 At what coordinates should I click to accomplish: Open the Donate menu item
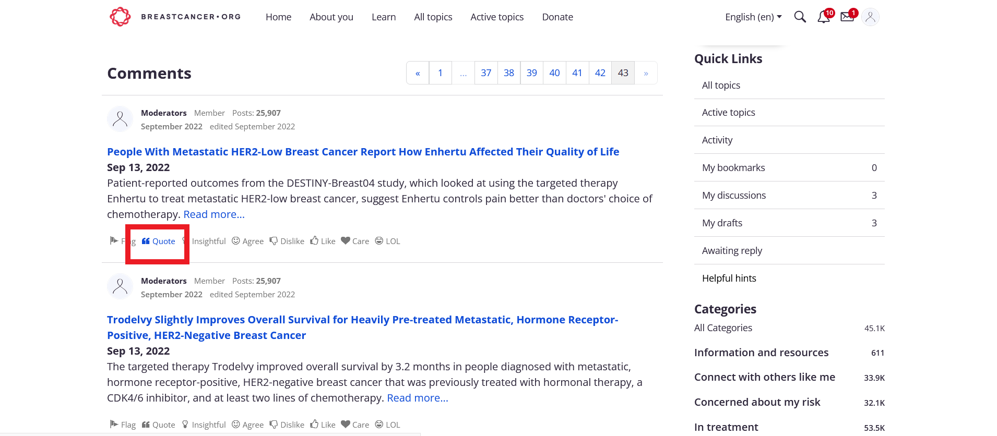[557, 17]
